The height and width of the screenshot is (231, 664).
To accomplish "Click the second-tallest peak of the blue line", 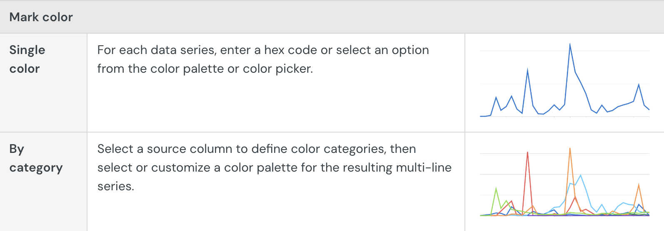I will (527, 70).
